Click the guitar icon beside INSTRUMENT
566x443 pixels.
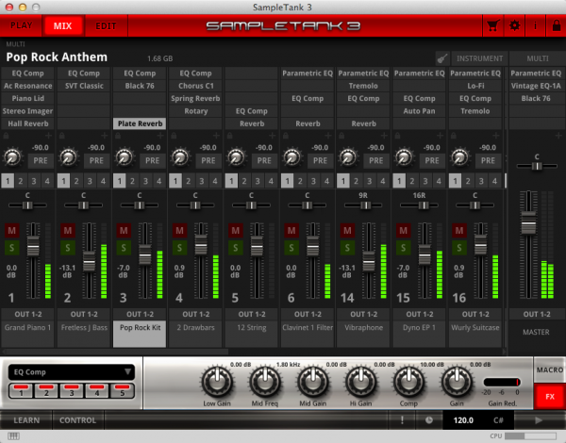click(x=441, y=57)
